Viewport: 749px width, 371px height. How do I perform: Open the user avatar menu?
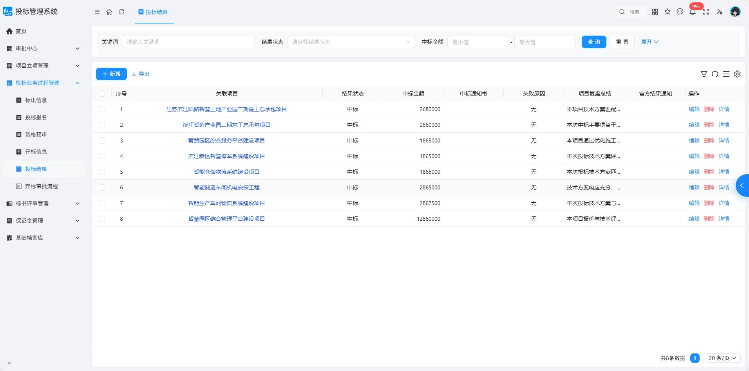click(x=735, y=12)
